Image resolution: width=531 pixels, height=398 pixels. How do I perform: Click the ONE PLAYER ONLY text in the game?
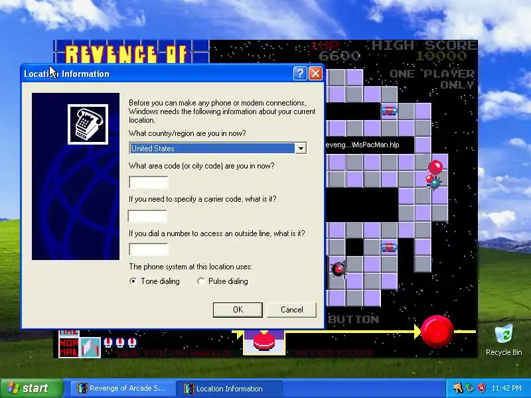(432, 79)
